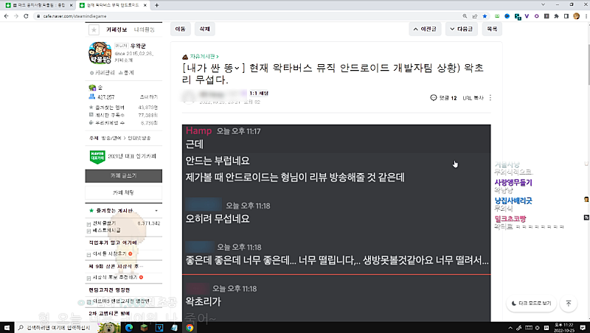
Task: Click the 이동 button above the post
Action: (x=180, y=29)
